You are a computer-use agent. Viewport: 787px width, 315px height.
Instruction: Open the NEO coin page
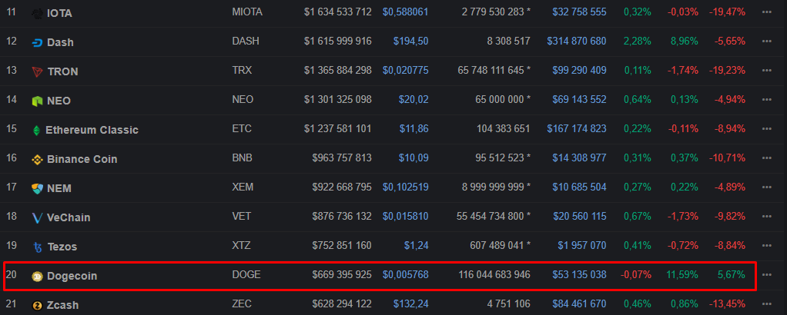tap(59, 101)
